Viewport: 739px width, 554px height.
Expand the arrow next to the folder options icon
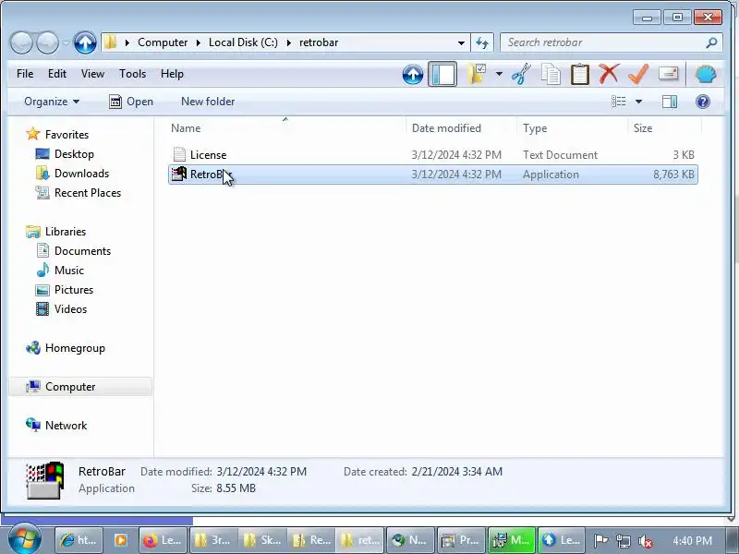(499, 75)
